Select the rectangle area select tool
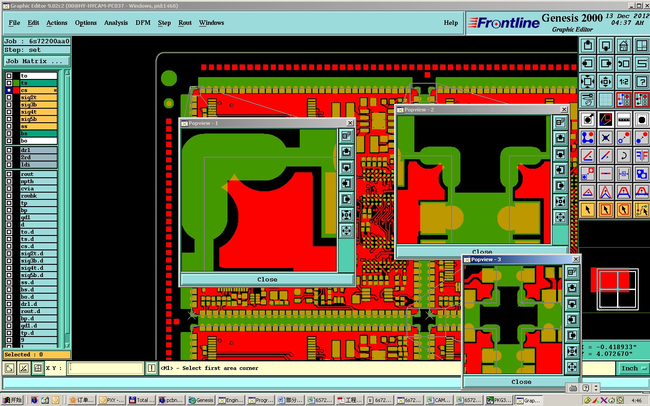The height and width of the screenshot is (406, 650). point(606,210)
